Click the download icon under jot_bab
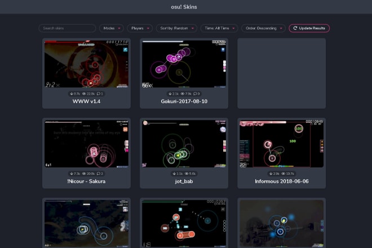372x248 pixels. [x=174, y=174]
